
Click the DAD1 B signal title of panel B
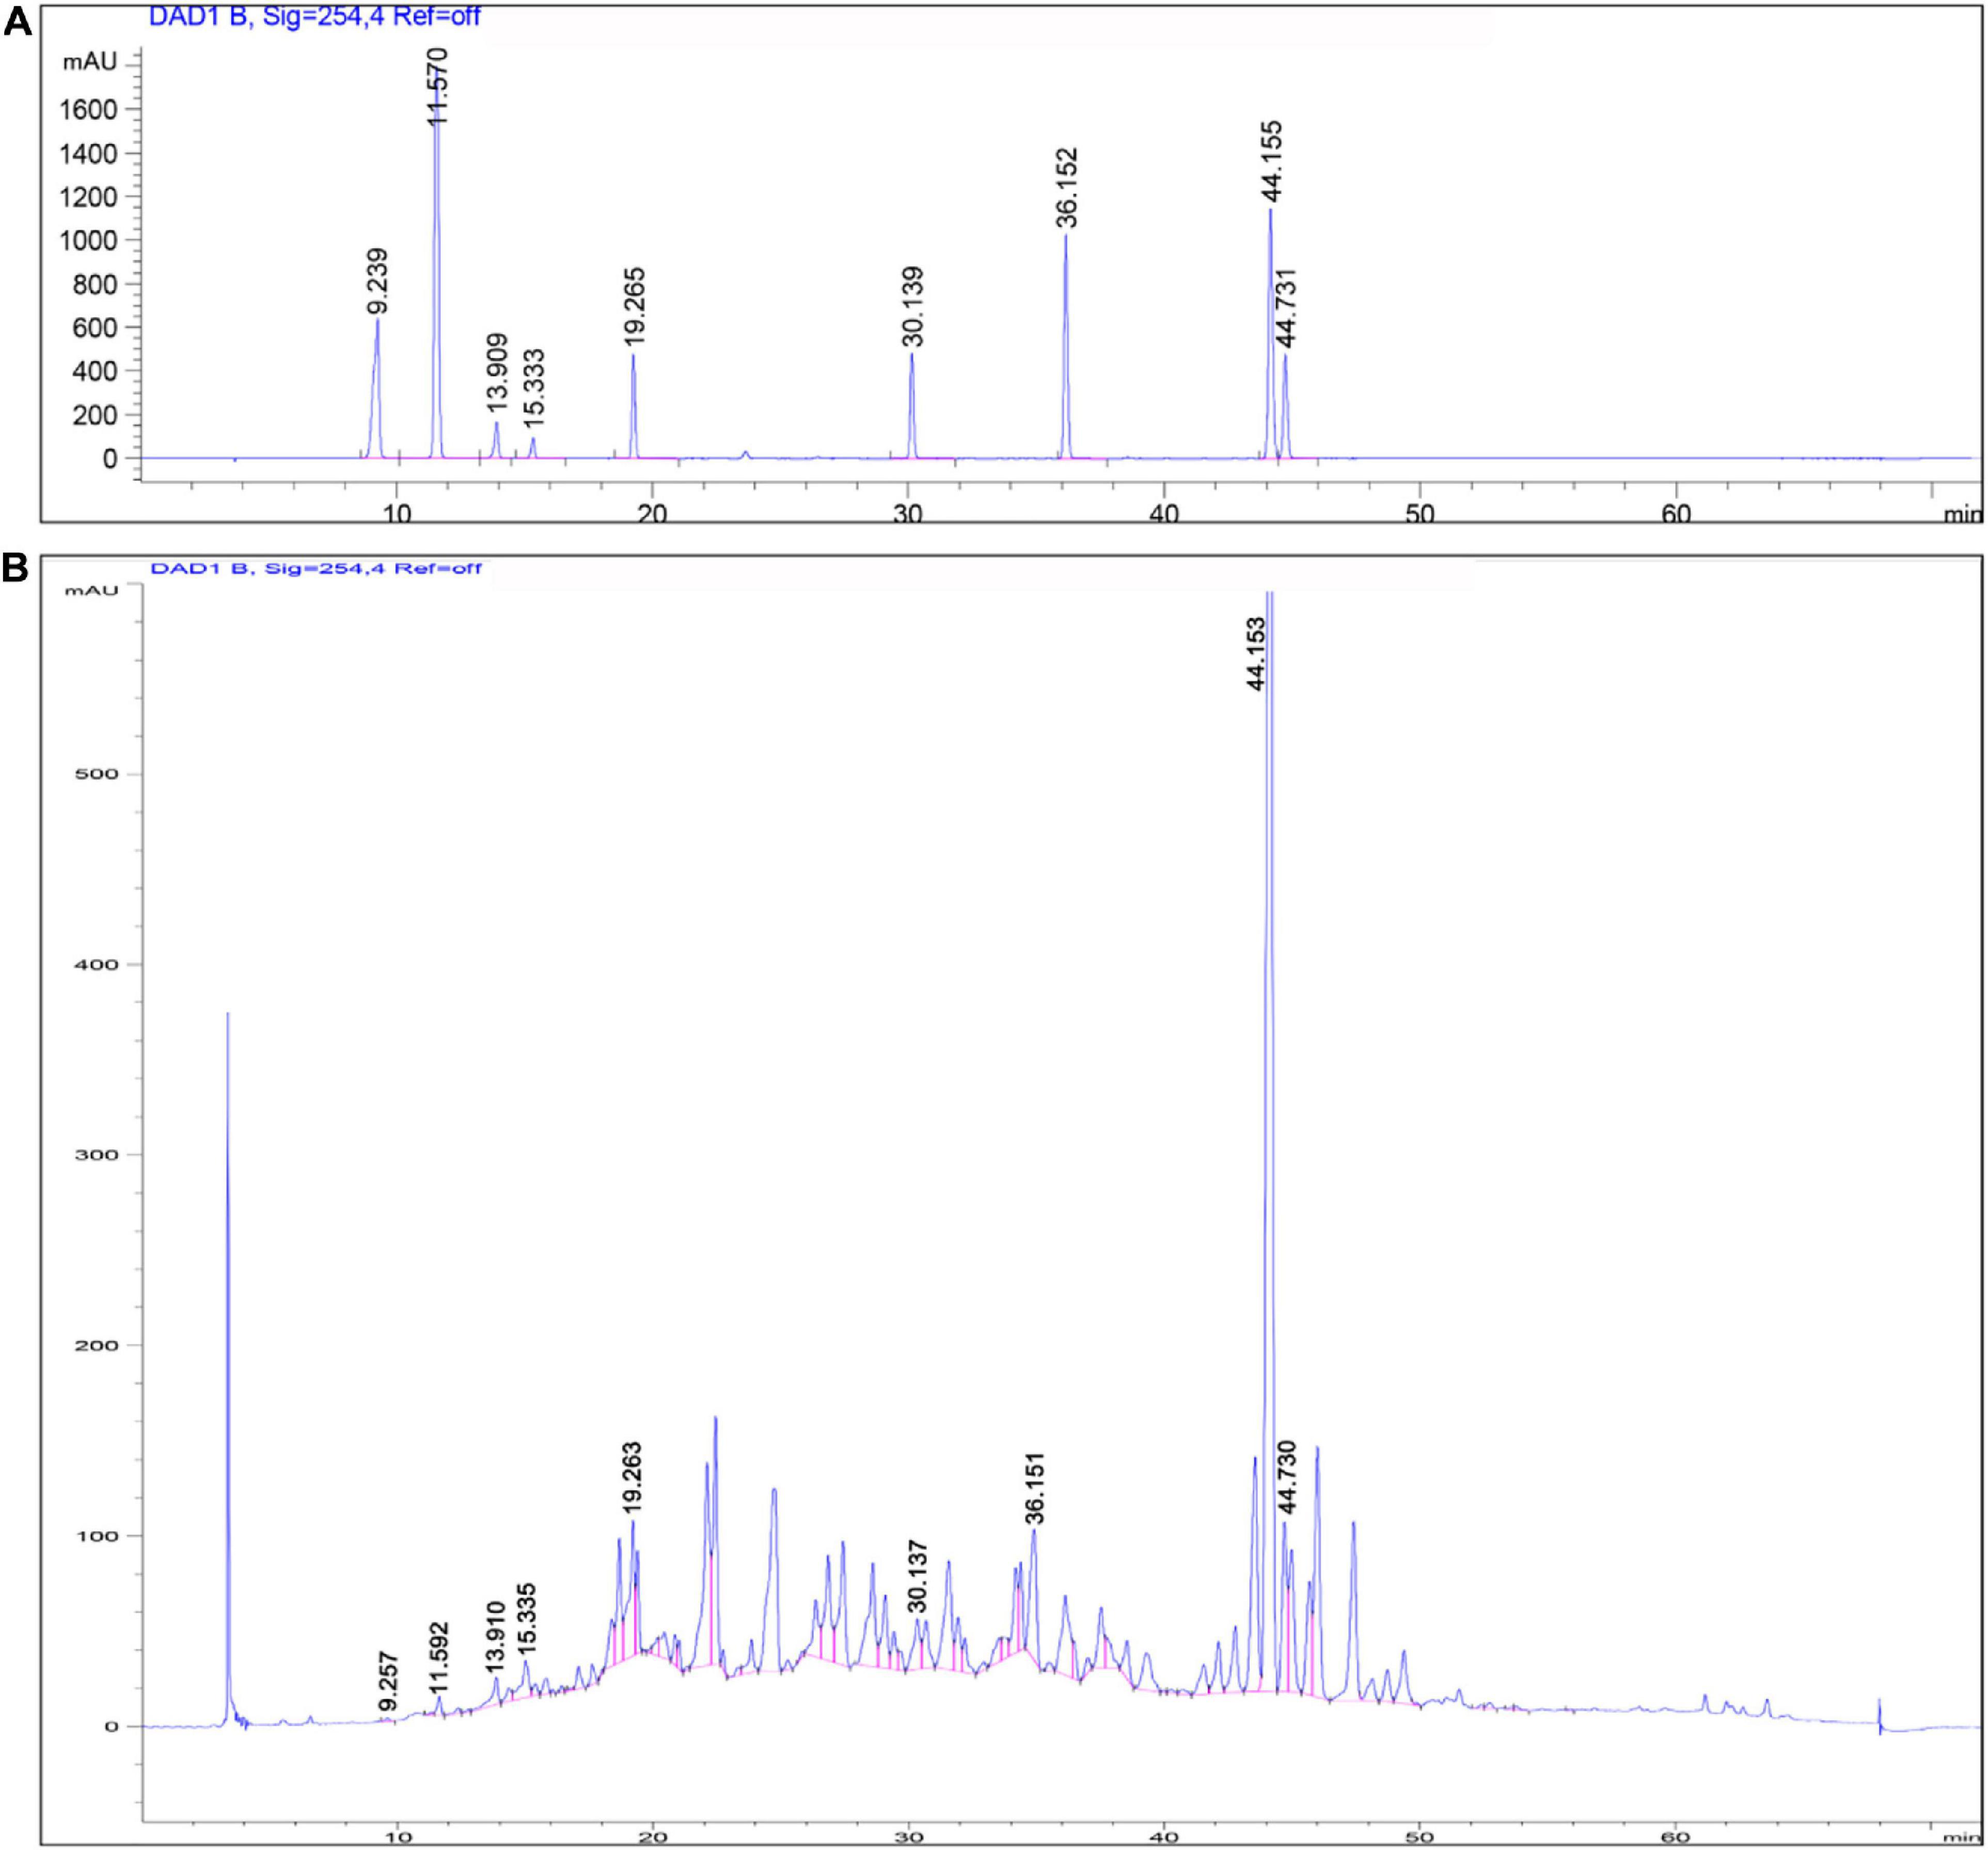click(x=316, y=568)
